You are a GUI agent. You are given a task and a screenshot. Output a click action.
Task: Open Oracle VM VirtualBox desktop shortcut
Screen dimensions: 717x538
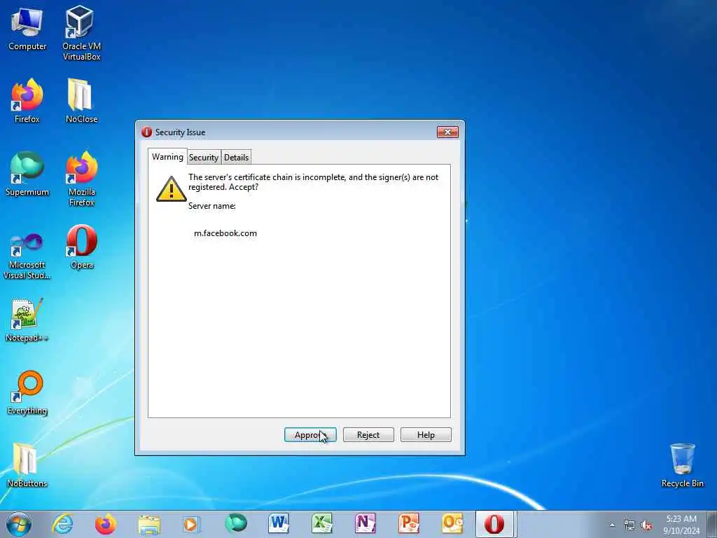[x=81, y=33]
